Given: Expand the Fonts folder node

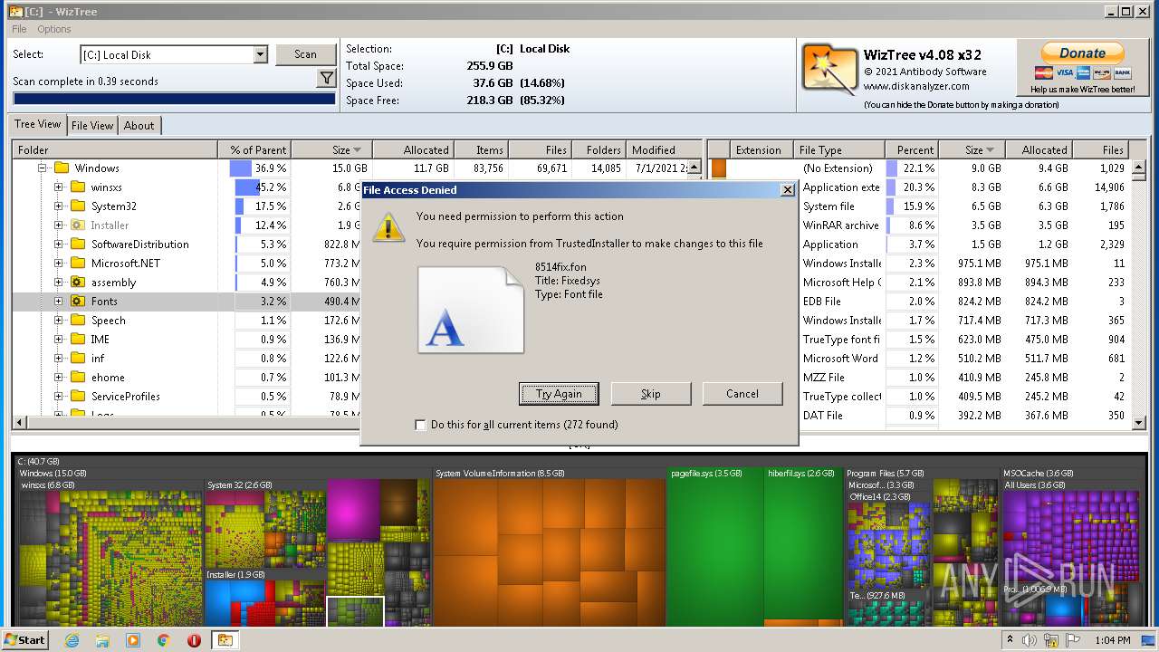Looking at the screenshot, I should coord(58,302).
